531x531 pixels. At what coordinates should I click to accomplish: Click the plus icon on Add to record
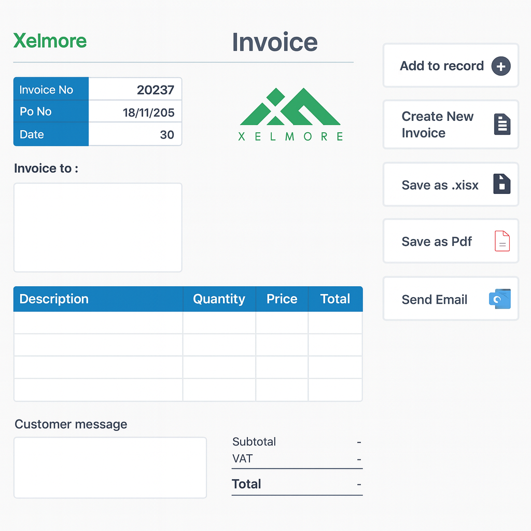coord(501,66)
